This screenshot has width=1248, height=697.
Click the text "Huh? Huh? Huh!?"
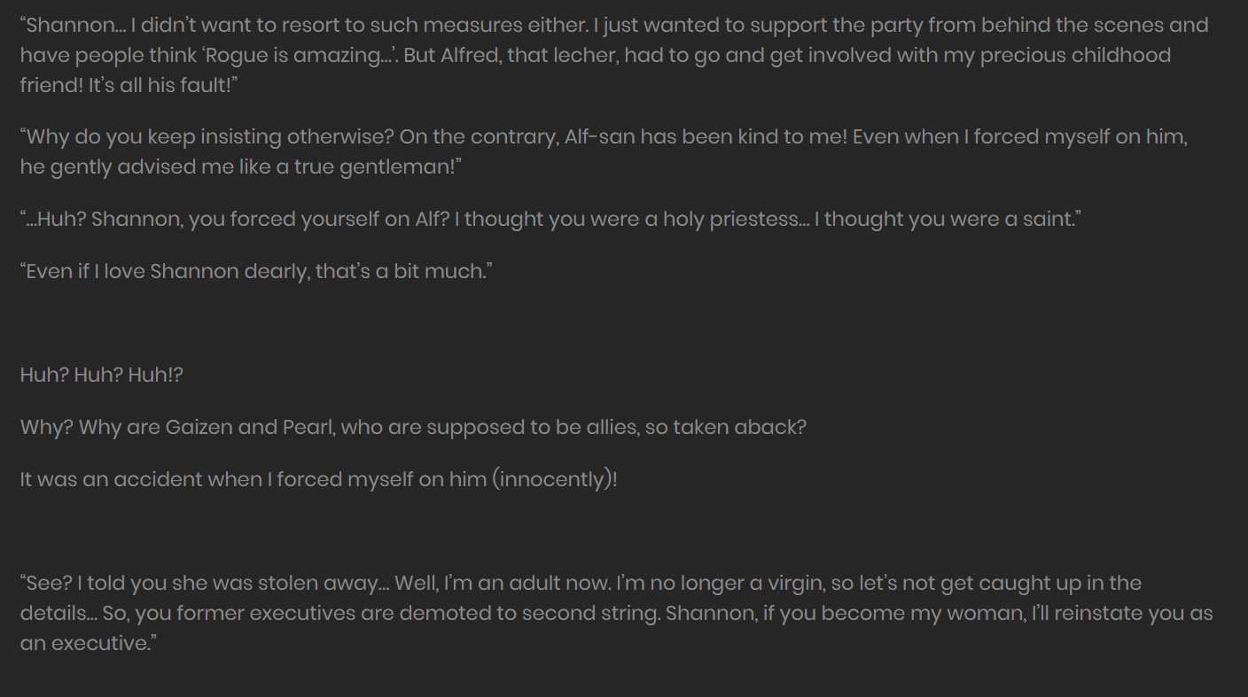pos(101,375)
